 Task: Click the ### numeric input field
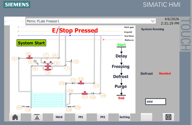pos(156,102)
